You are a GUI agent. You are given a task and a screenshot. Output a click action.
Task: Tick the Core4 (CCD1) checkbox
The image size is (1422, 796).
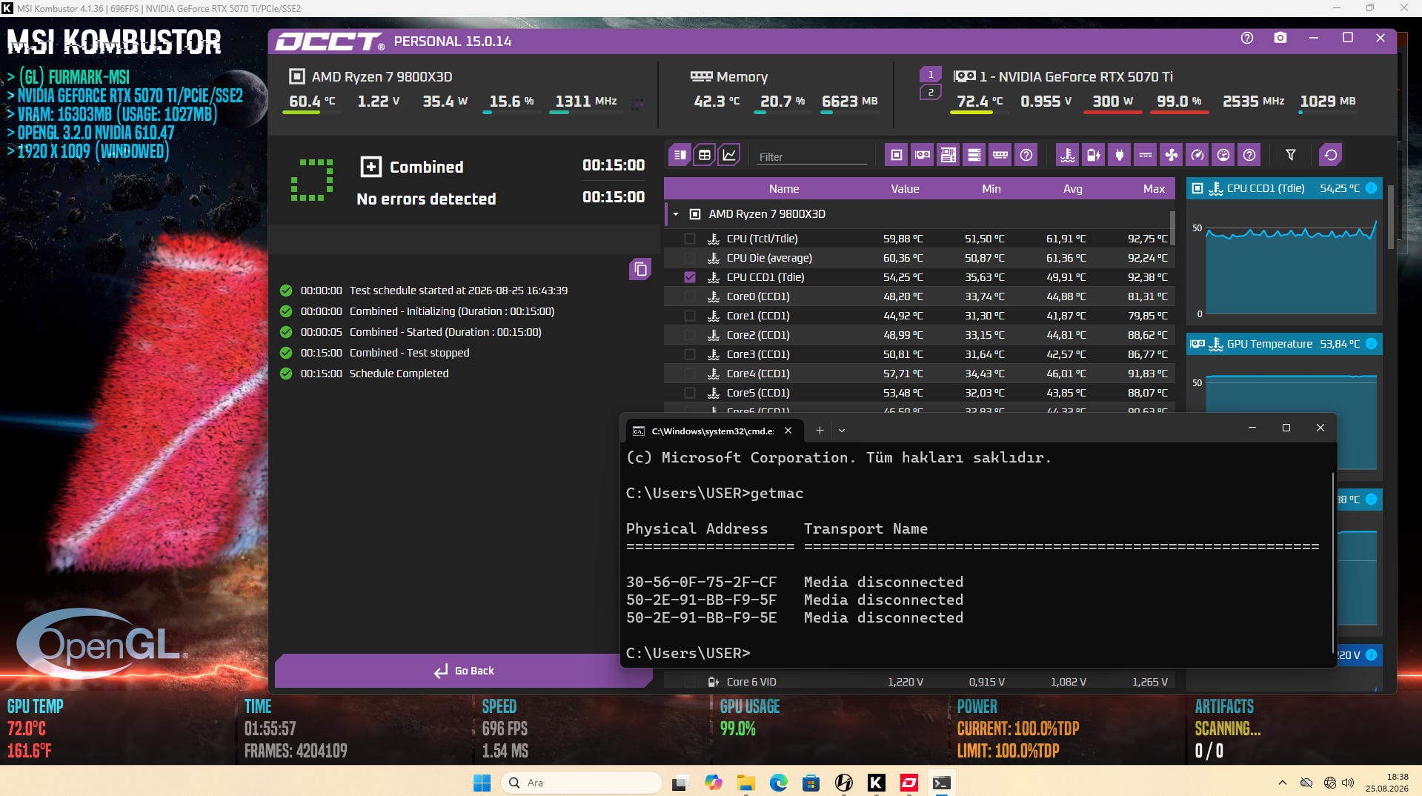(x=690, y=374)
